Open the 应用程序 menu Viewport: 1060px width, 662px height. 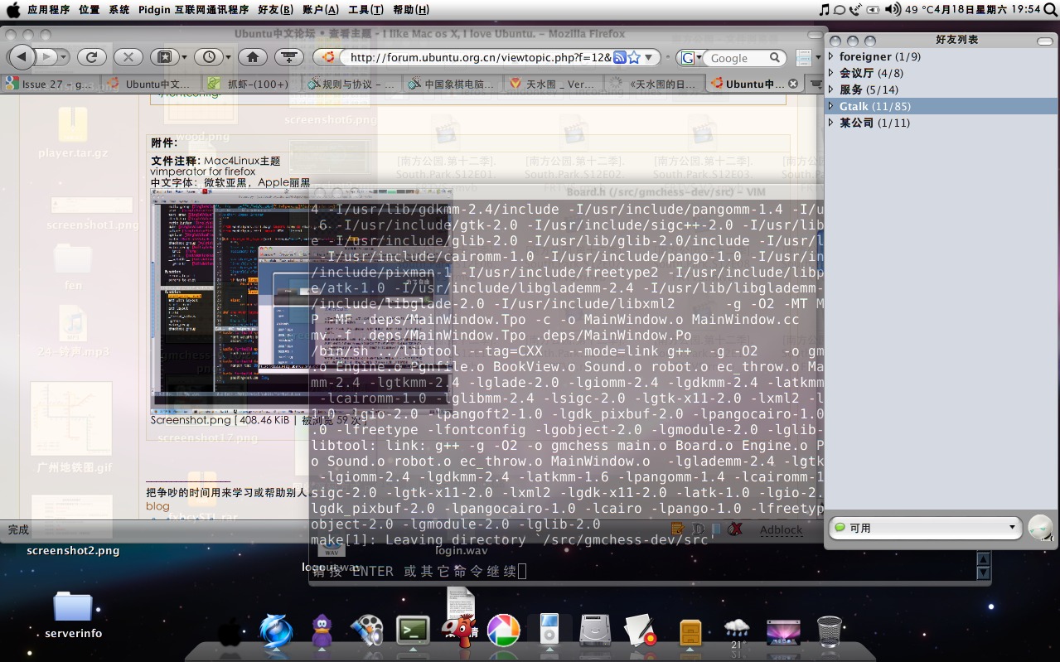point(48,9)
